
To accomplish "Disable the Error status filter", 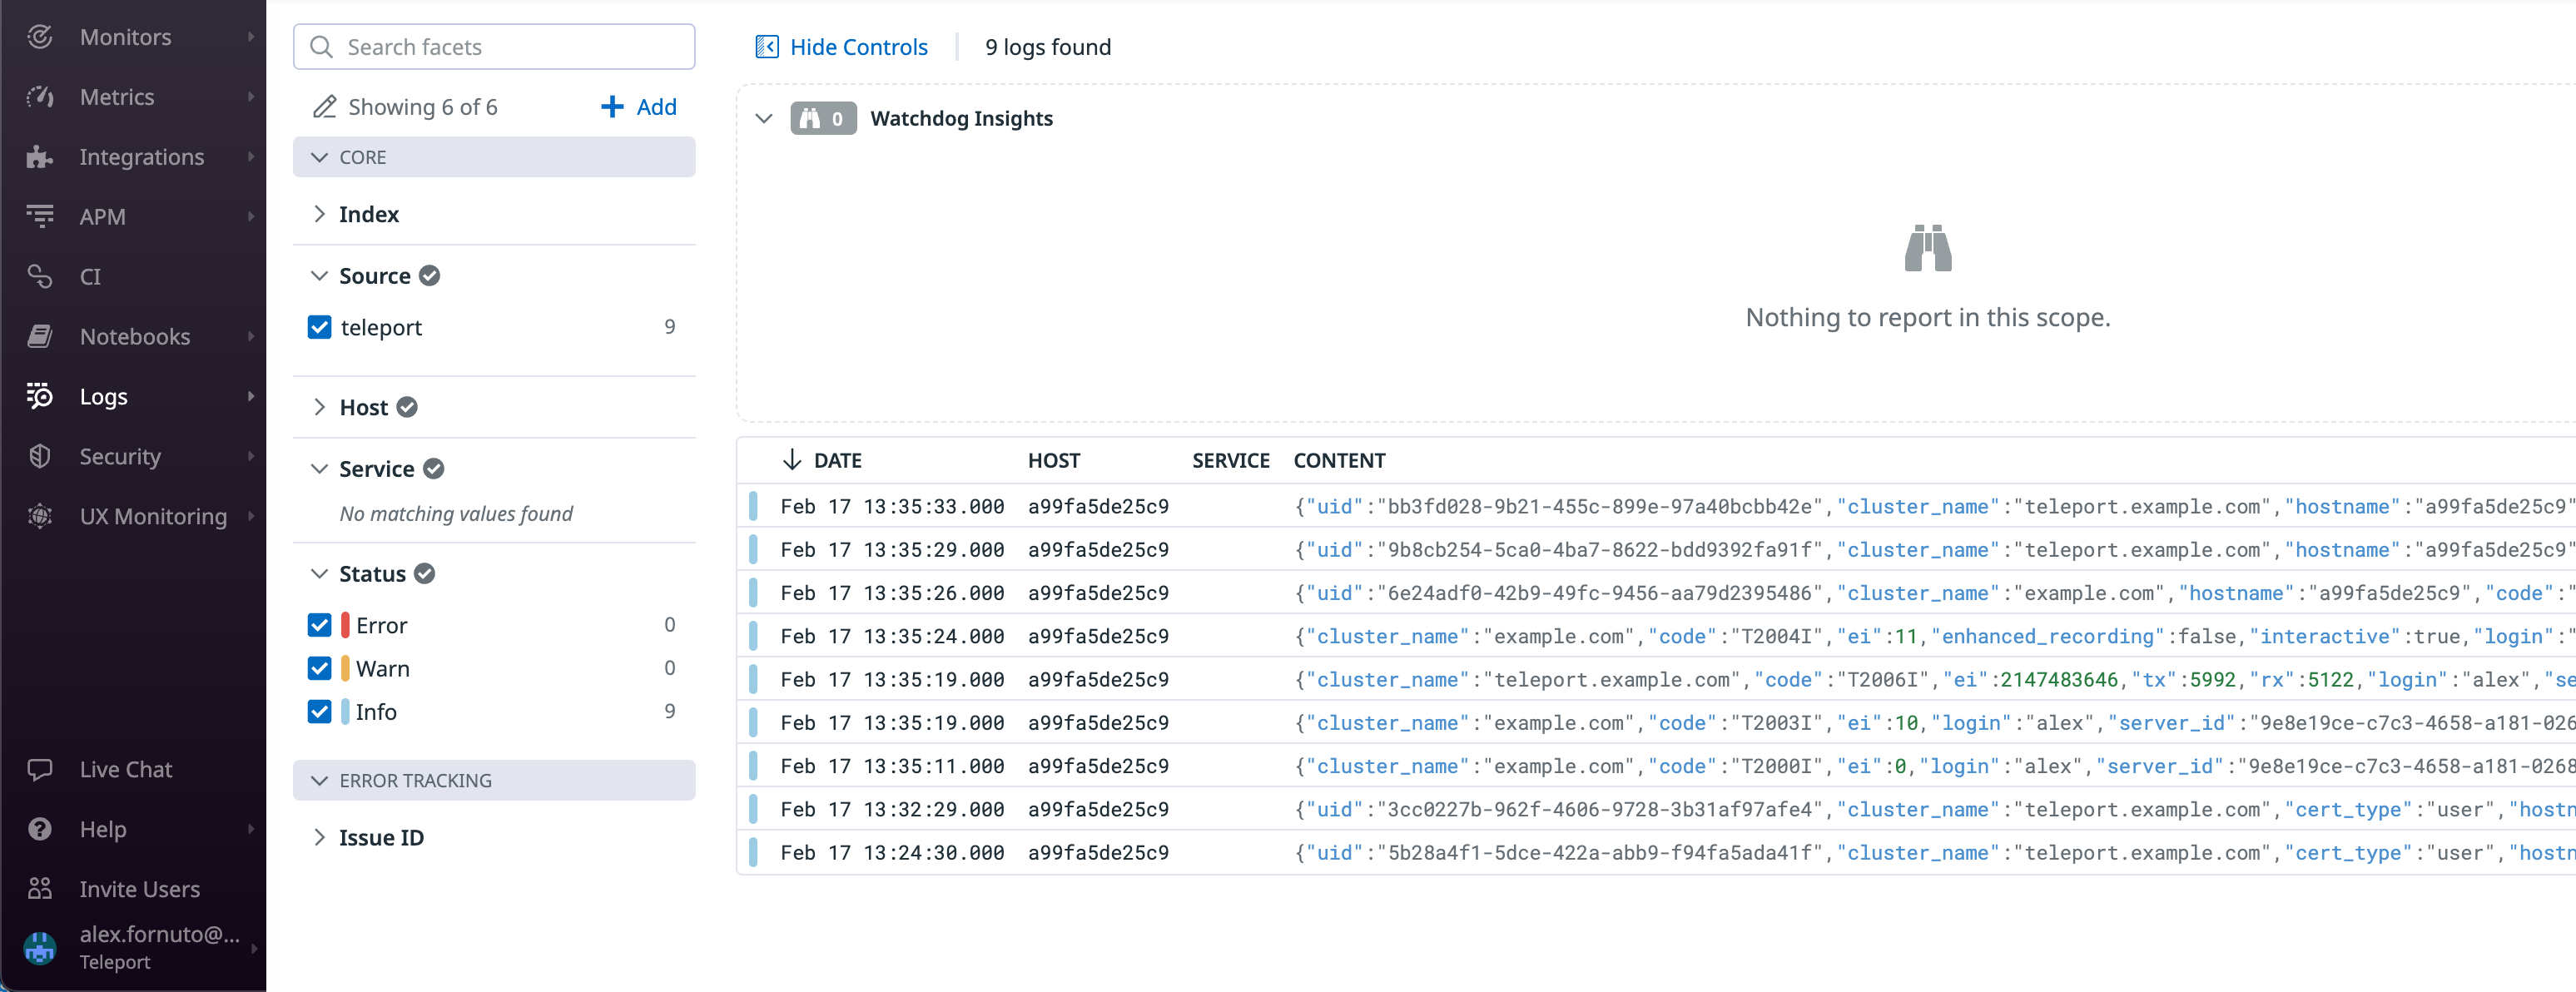I will [319, 624].
